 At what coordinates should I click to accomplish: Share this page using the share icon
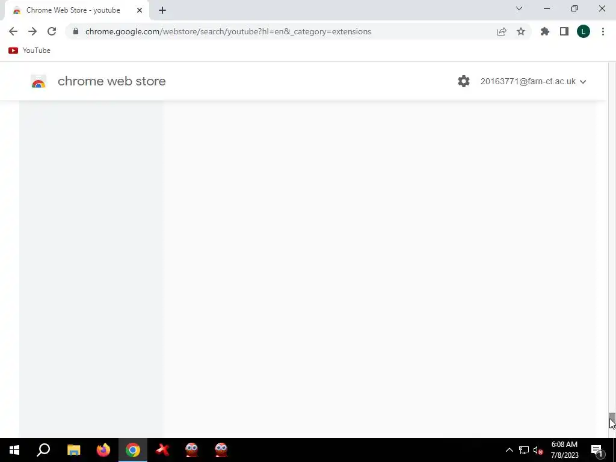[x=502, y=32]
